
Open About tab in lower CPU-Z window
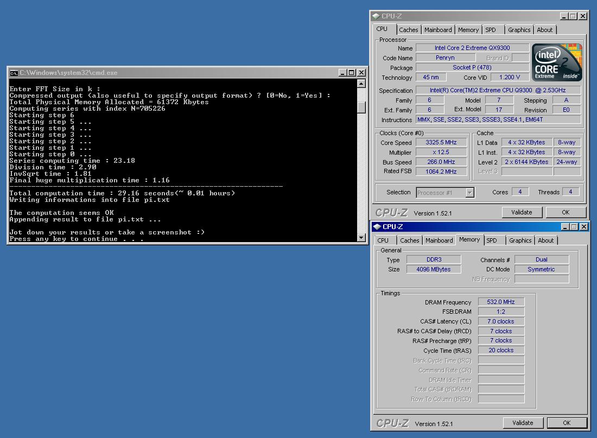[x=545, y=240]
